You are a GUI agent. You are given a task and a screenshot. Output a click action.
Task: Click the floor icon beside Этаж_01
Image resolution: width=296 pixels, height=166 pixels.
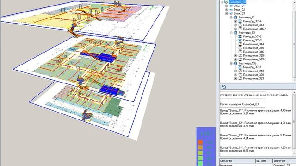point(231,6)
